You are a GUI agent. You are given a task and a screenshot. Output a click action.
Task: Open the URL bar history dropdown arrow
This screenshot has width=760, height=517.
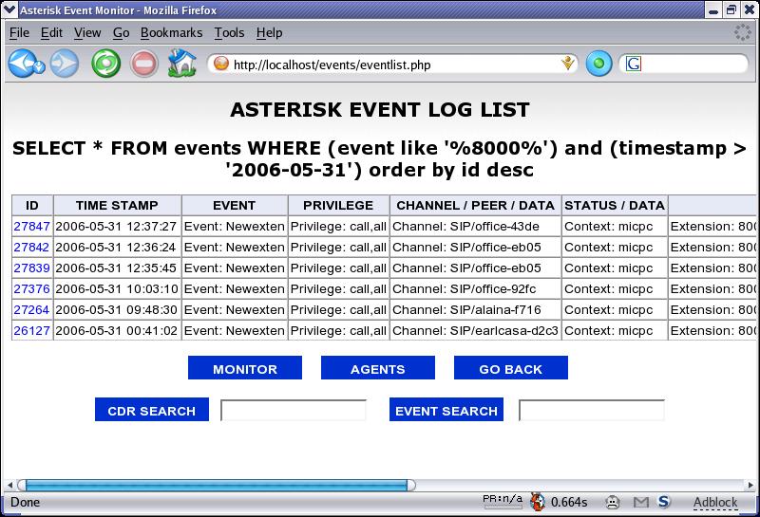pos(568,65)
